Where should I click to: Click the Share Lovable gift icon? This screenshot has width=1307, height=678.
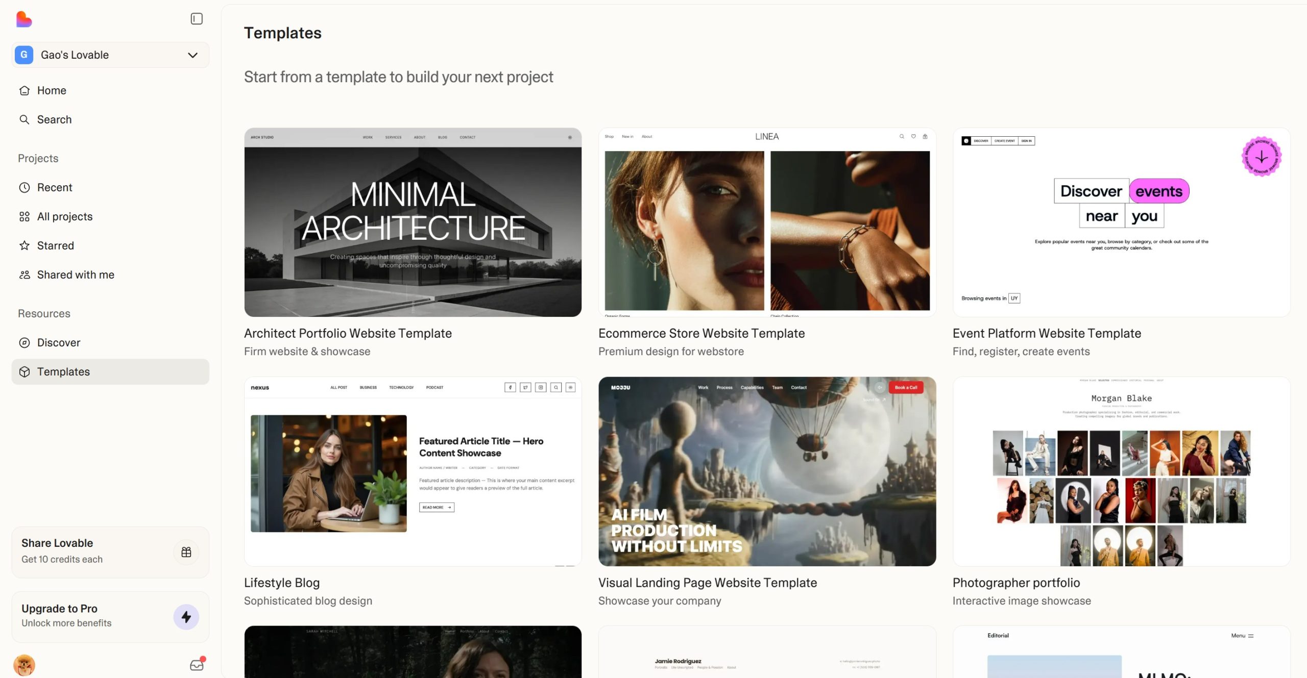186,552
